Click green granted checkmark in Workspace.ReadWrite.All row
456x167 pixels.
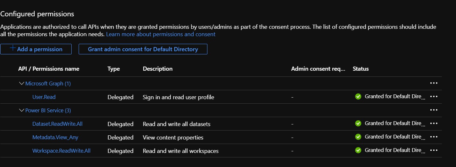click(358, 150)
